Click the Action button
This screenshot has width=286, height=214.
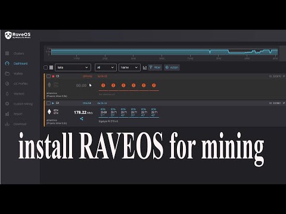point(172,67)
